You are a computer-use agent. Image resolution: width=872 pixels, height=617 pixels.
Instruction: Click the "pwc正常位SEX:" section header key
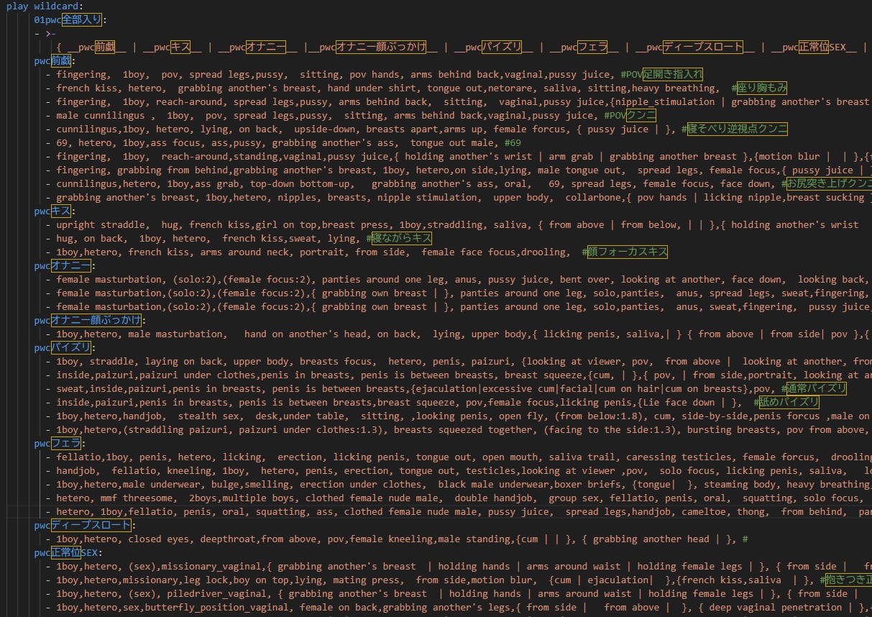tap(68, 553)
